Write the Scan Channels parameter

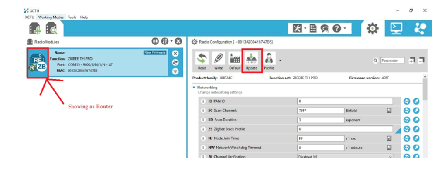pyautogui.click(x=416, y=111)
